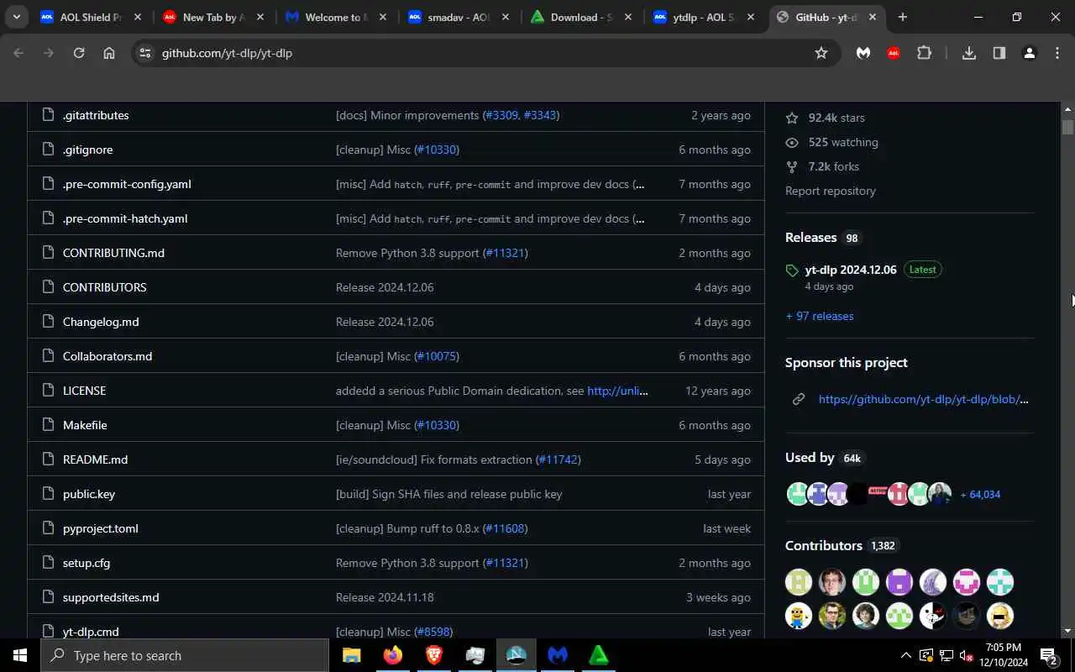Open the supportedsites.md file
Screen dimensions: 1075x672
[x=111, y=597]
